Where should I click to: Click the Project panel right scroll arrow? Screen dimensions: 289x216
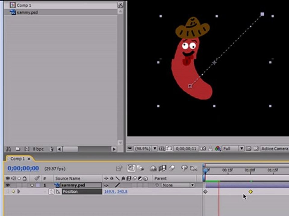[x=114, y=149]
